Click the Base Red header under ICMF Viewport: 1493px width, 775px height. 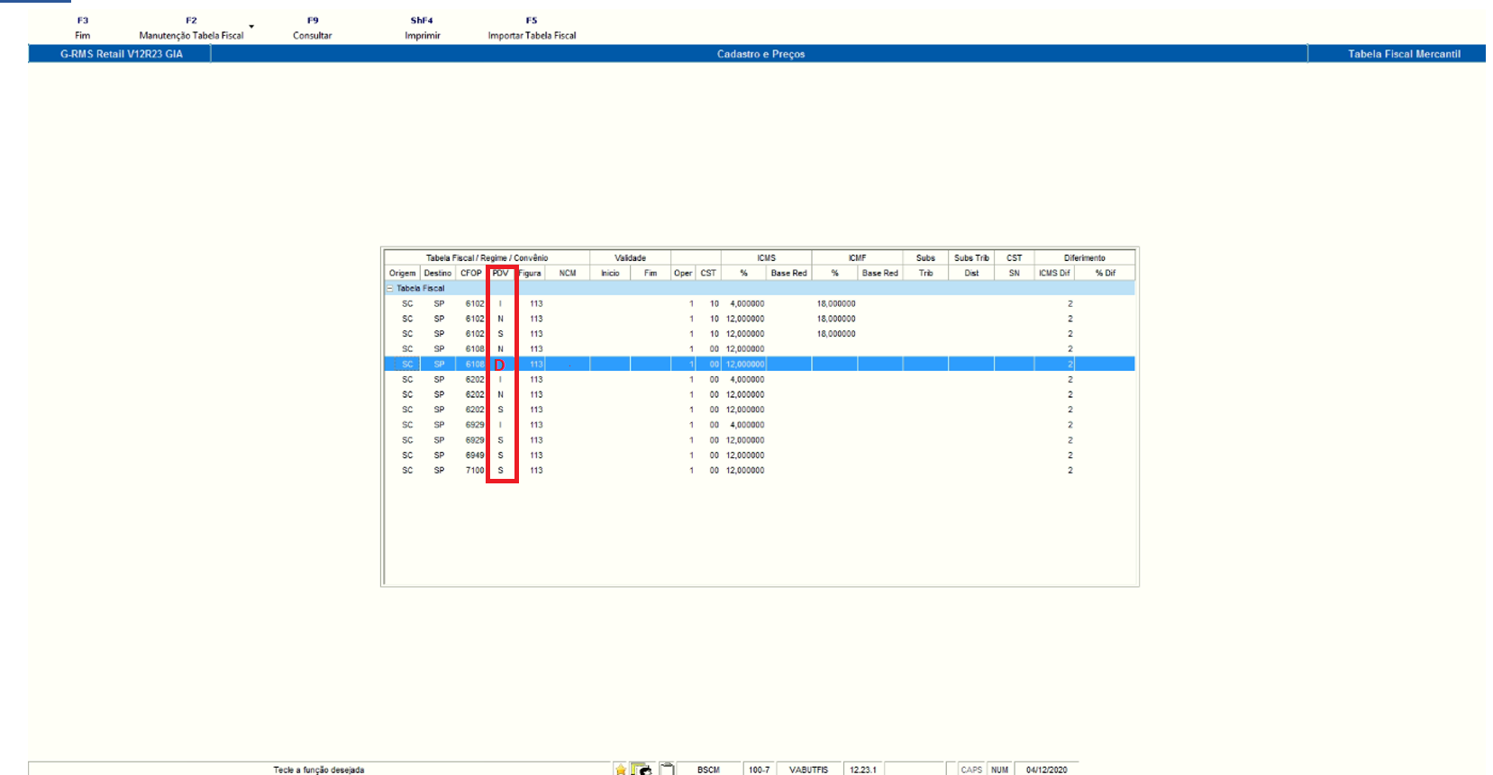click(880, 273)
